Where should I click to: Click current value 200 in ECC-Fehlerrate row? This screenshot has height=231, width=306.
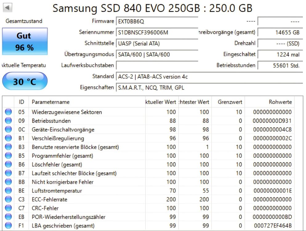click(171, 200)
